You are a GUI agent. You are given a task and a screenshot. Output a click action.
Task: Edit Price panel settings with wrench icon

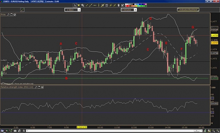click(8, 14)
